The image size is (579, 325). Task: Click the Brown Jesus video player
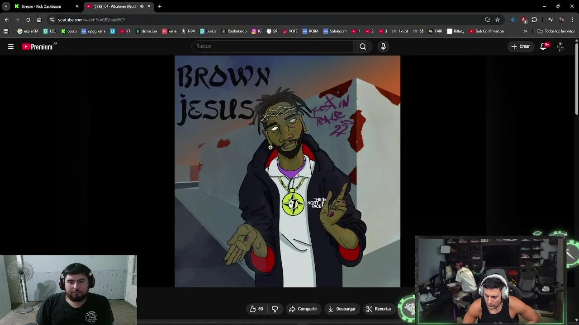(287, 172)
